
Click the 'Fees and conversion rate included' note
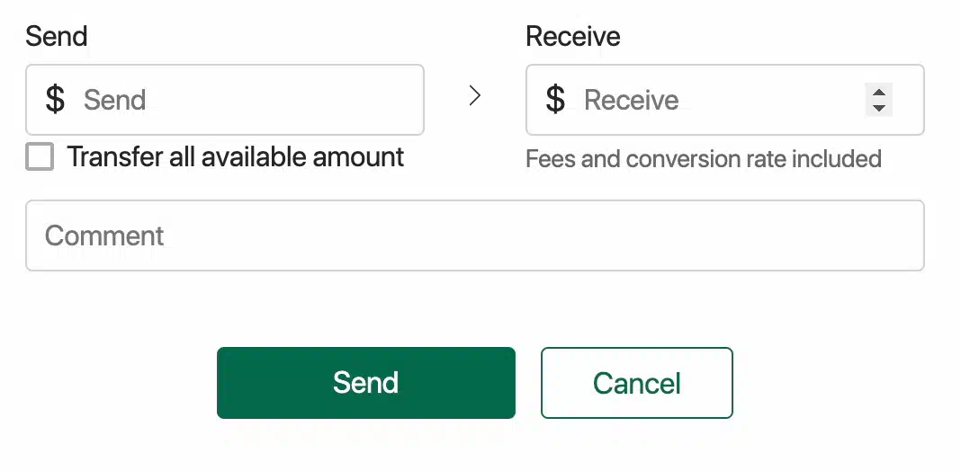coord(704,158)
